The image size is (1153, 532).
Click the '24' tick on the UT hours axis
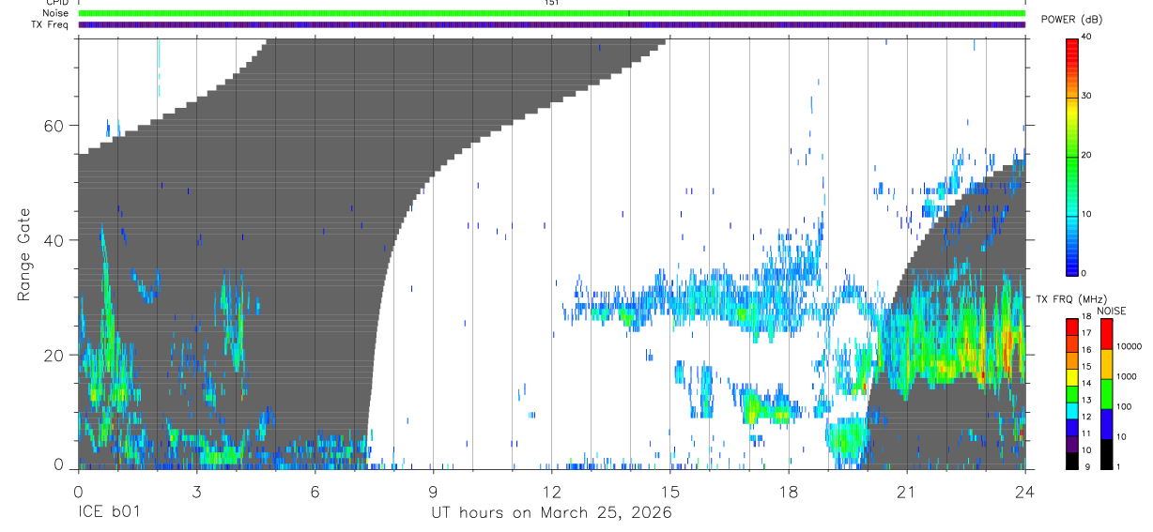click(1024, 492)
